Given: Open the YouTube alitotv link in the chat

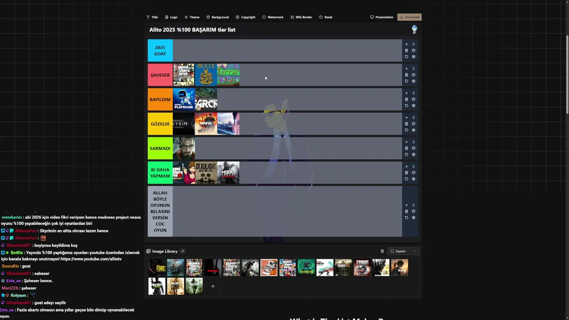Looking at the screenshot, I should point(91,259).
